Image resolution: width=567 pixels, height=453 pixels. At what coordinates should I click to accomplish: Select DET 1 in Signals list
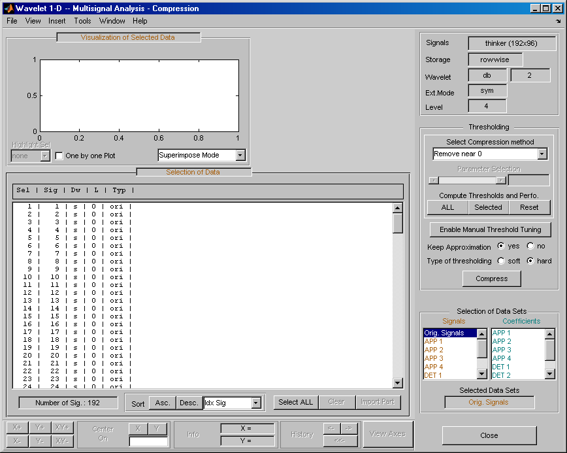click(450, 375)
